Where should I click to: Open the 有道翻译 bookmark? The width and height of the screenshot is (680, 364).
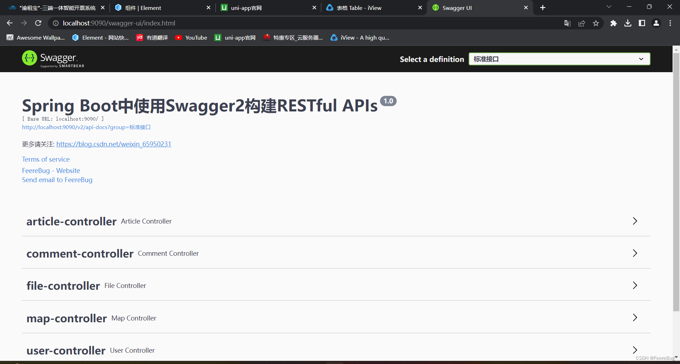pyautogui.click(x=152, y=37)
